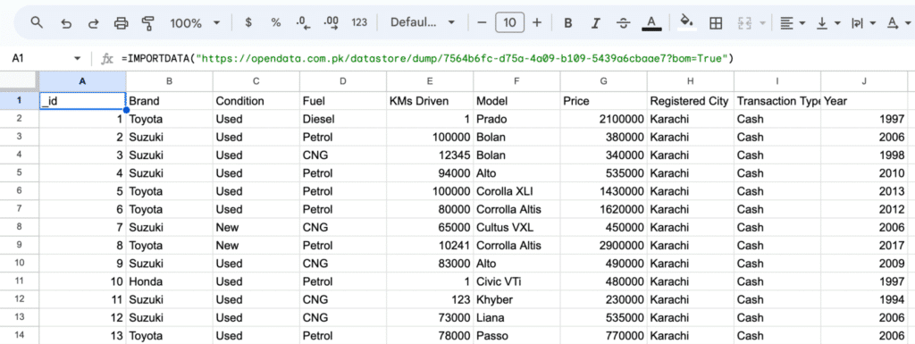Expand the Name box dropdown arrow
Viewport: 915px width, 344px height.
77,58
